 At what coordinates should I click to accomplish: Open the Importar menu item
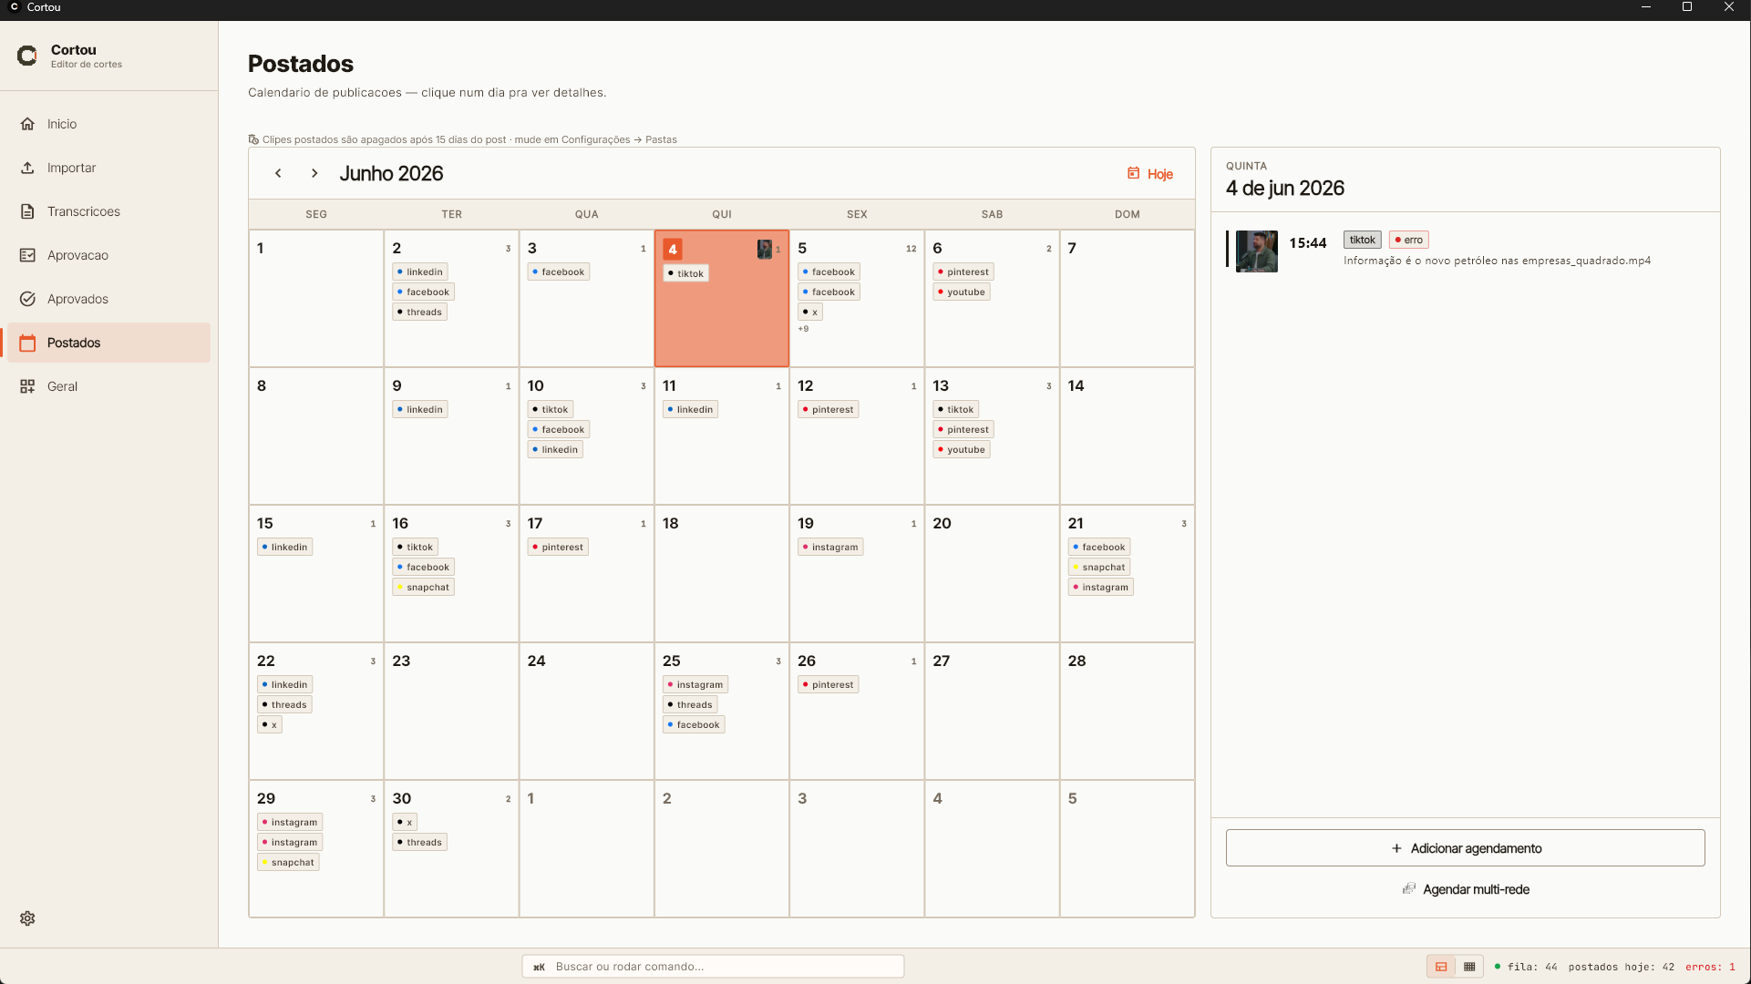point(108,168)
